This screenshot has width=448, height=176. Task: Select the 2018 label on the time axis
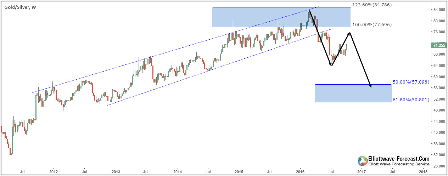423,172
